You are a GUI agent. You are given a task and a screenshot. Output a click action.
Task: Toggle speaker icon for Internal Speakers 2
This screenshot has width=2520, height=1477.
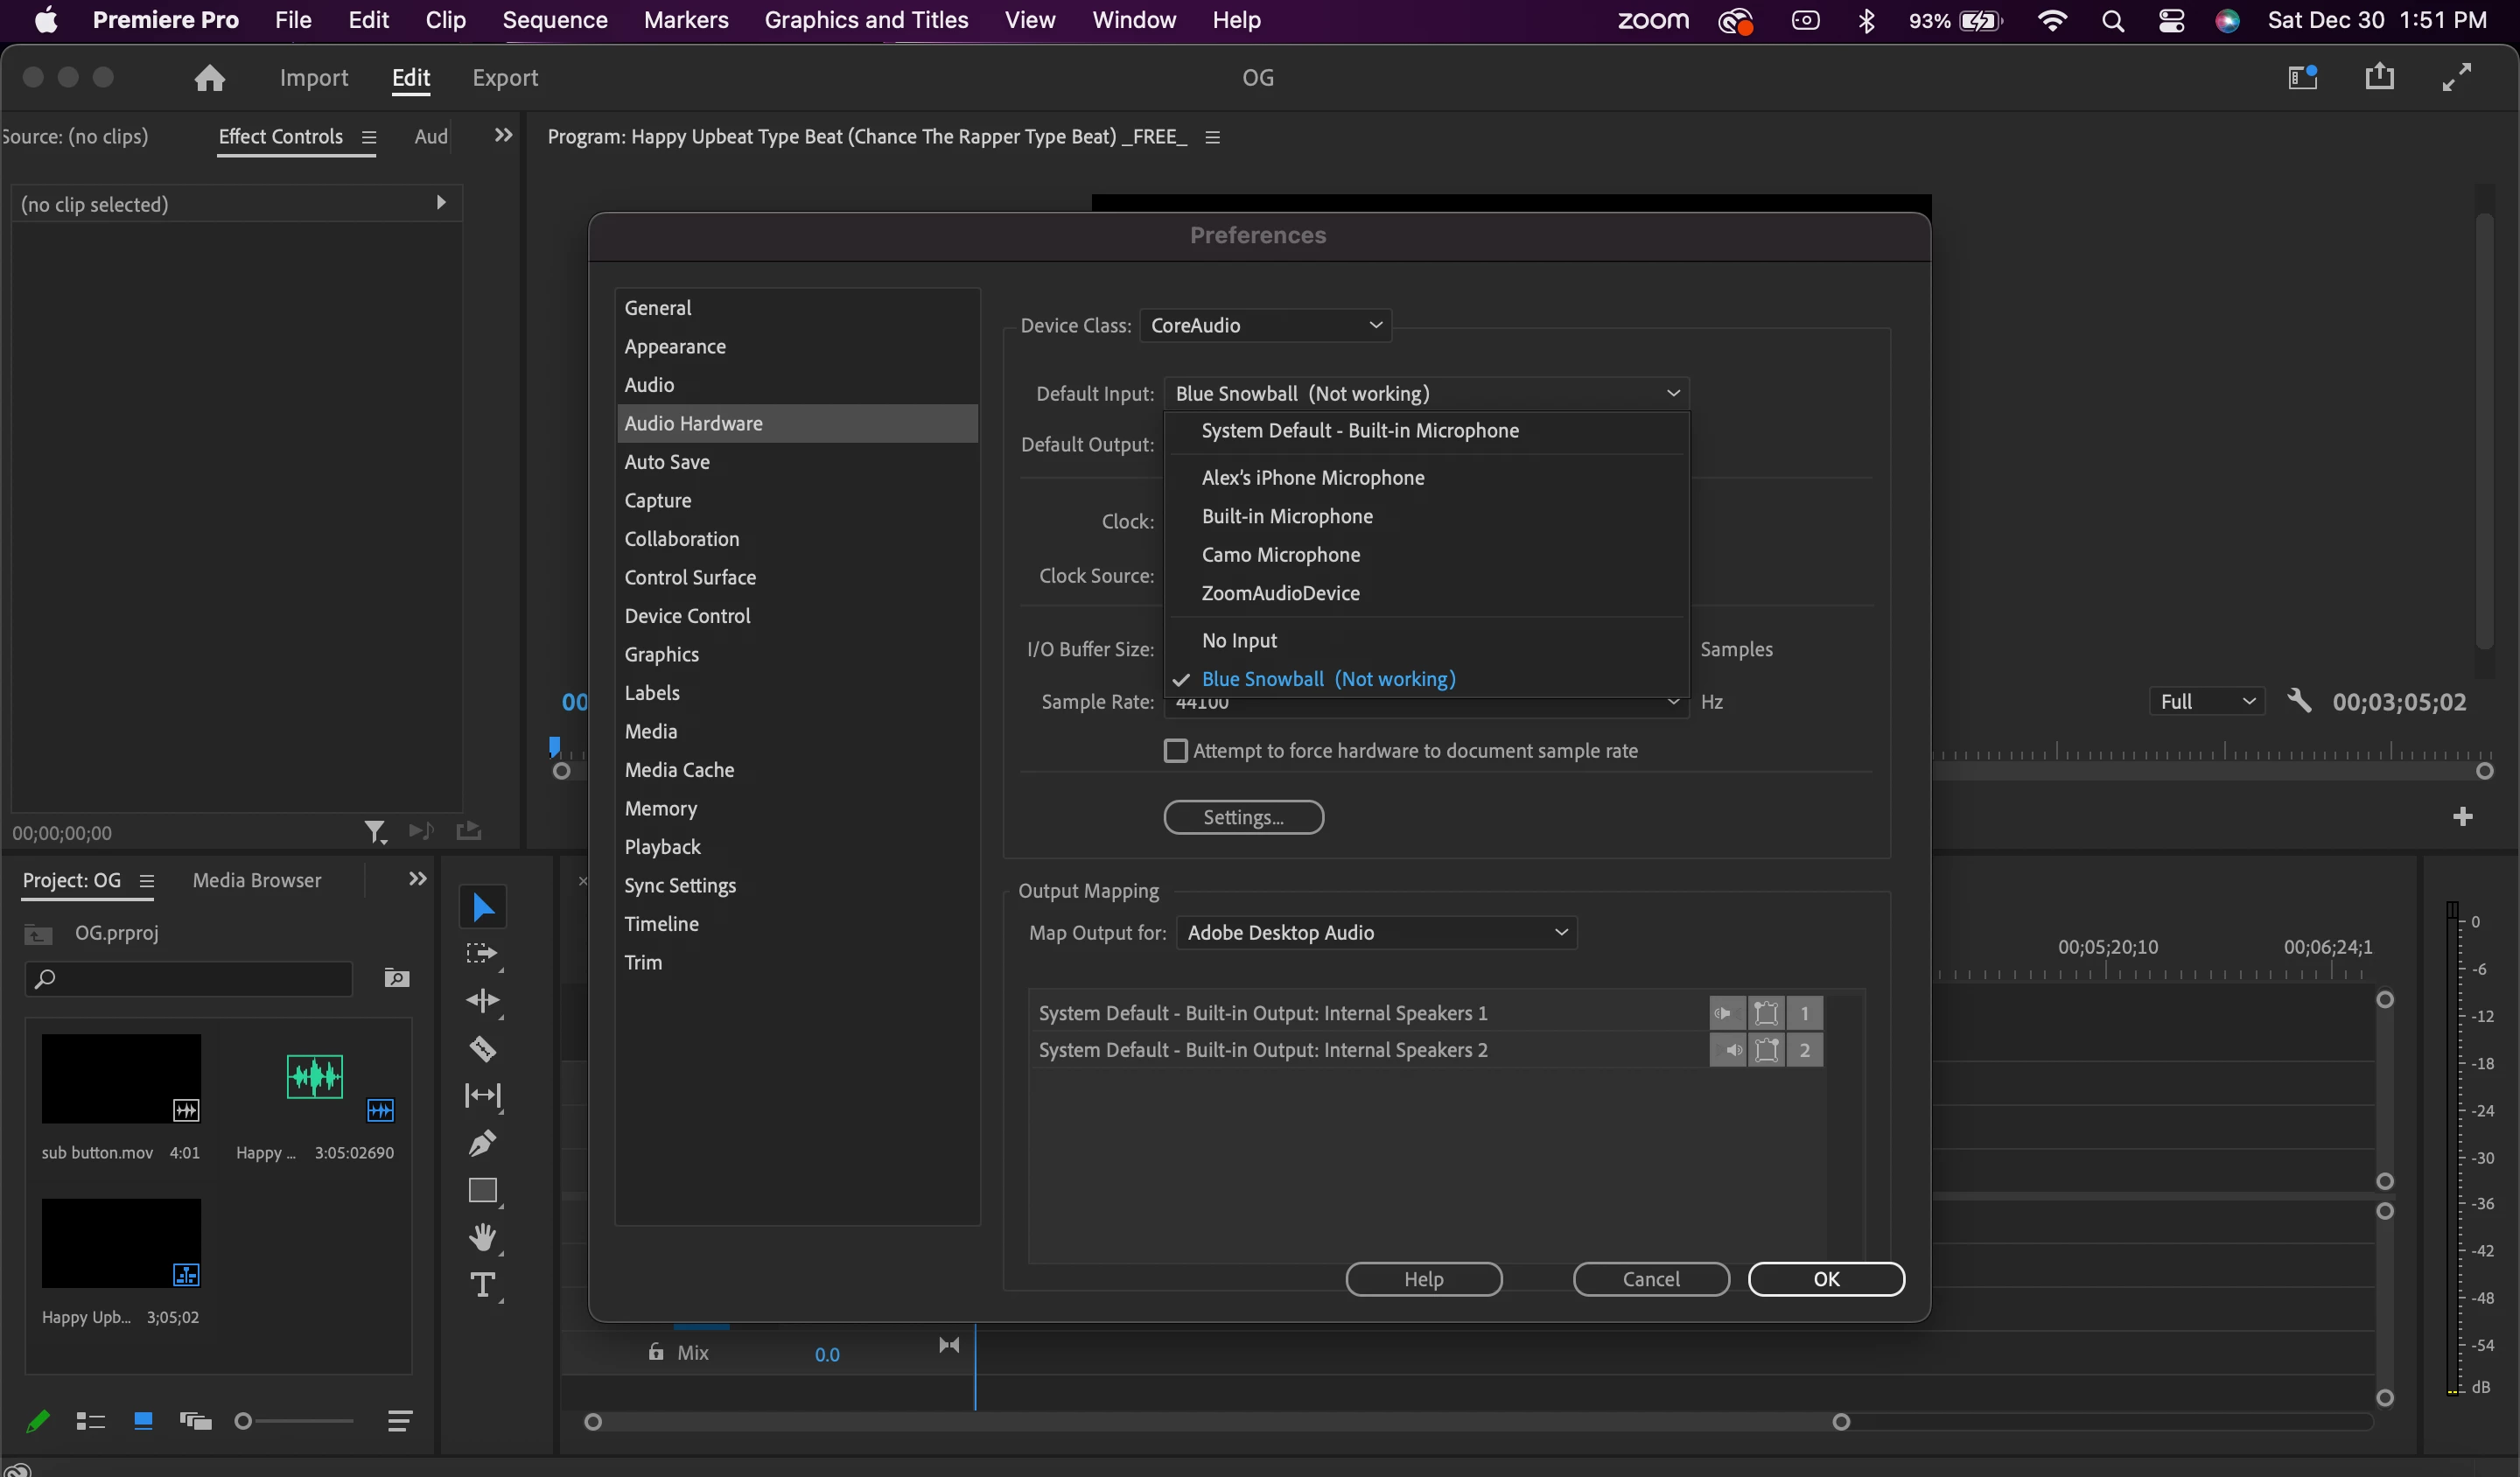1727,1050
